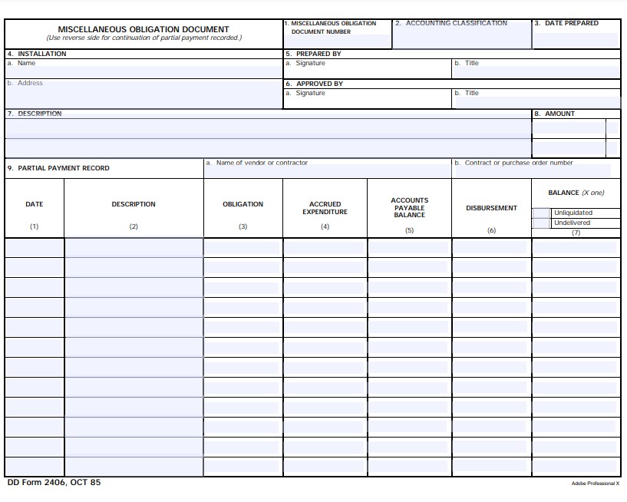Click the '8. AMOUNT' label

pyautogui.click(x=555, y=114)
